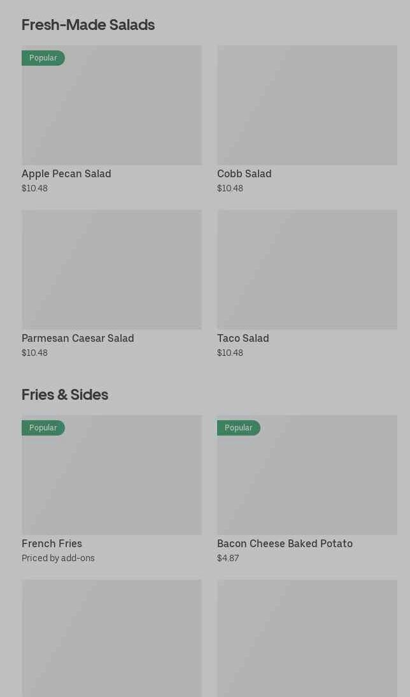Click the Apple Pecan Salad title

click(66, 173)
